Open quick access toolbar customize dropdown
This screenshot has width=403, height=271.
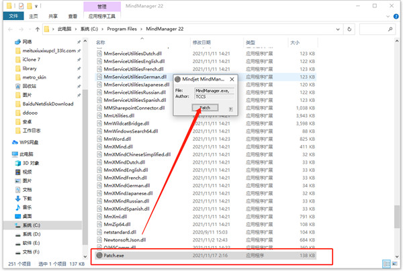pos(36,6)
